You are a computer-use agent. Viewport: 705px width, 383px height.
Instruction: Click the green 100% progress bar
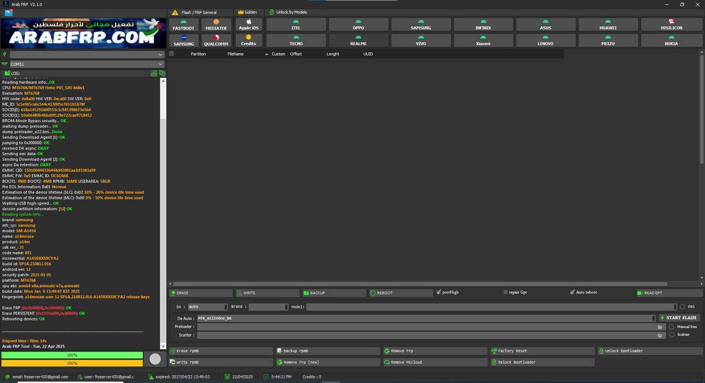click(x=72, y=355)
